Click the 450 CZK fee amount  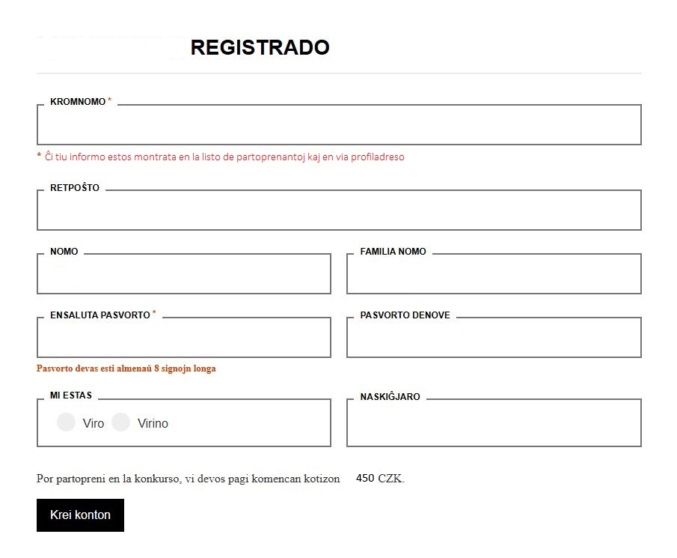tap(379, 479)
